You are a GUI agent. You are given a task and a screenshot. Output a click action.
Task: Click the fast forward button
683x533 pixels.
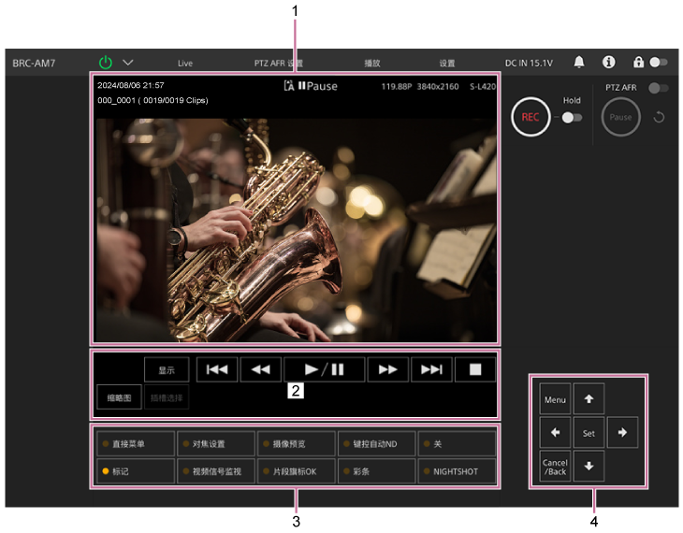pos(387,369)
